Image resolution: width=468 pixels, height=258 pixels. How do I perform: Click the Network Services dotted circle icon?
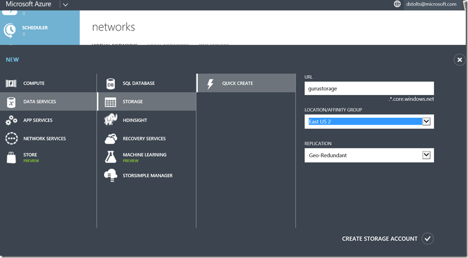point(11,138)
